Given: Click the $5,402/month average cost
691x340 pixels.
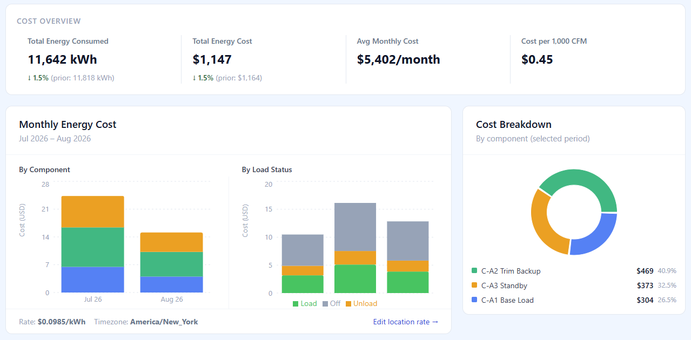Looking at the screenshot, I should pos(399,59).
